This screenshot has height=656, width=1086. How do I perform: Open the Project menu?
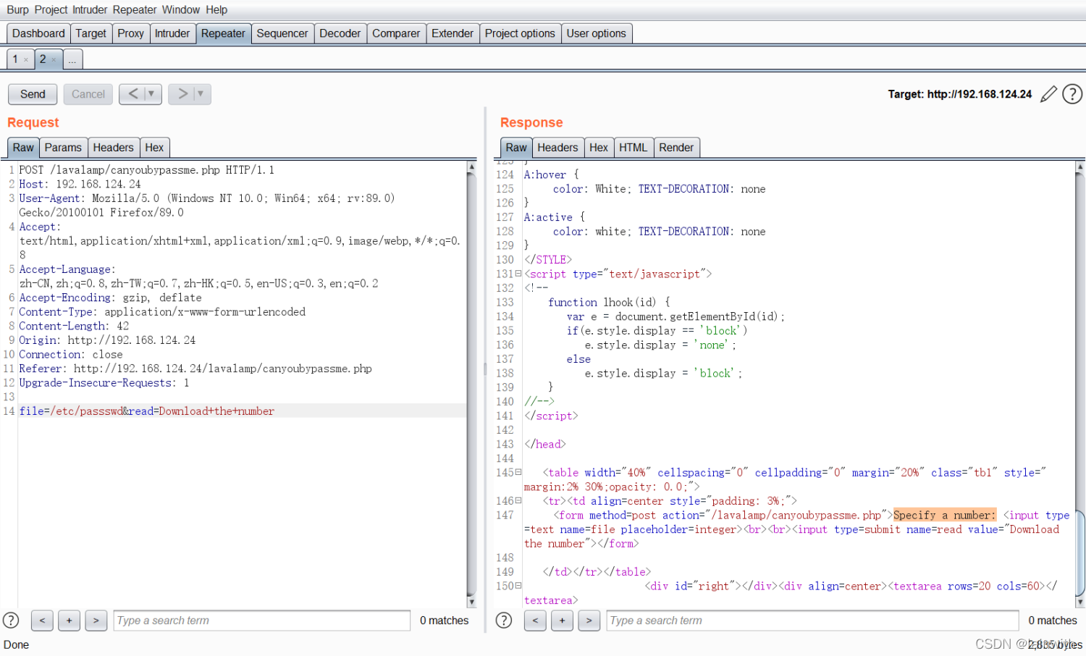point(51,9)
